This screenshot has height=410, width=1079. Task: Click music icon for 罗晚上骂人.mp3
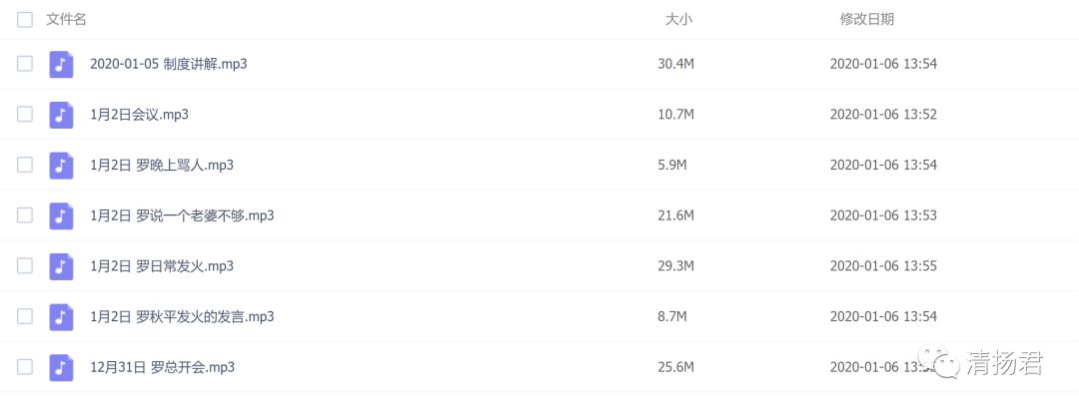click(x=61, y=166)
